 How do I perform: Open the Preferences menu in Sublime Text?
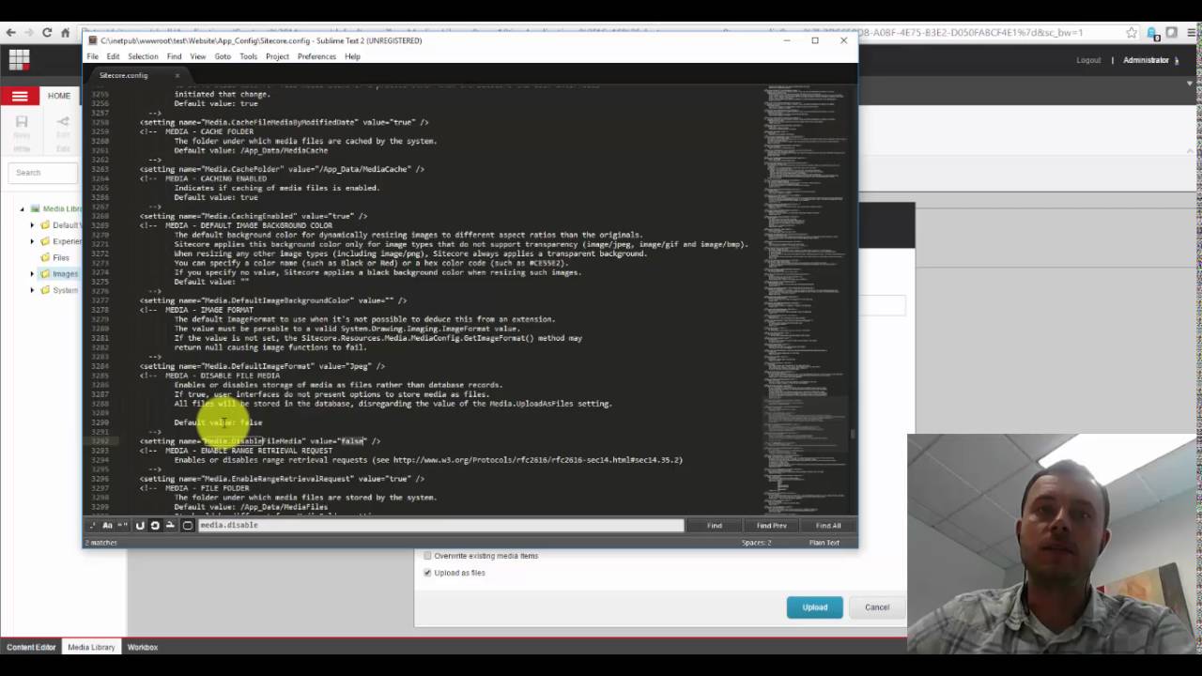316,56
